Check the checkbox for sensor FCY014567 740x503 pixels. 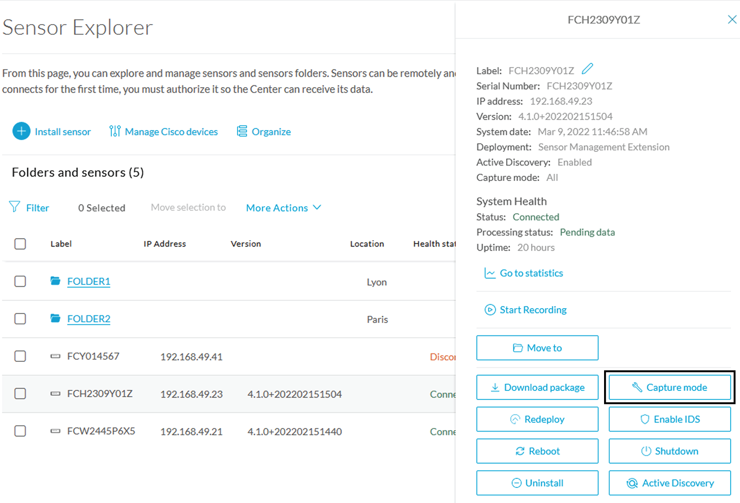coord(20,356)
